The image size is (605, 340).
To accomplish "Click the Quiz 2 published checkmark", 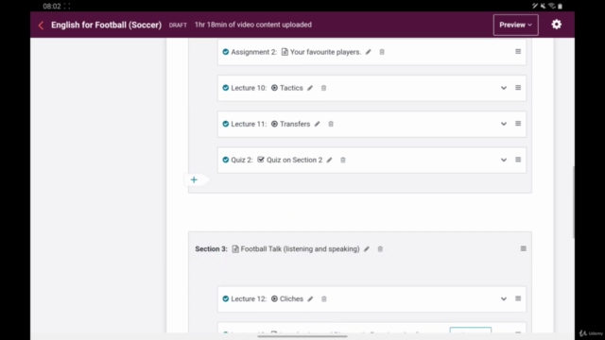I will (226, 160).
